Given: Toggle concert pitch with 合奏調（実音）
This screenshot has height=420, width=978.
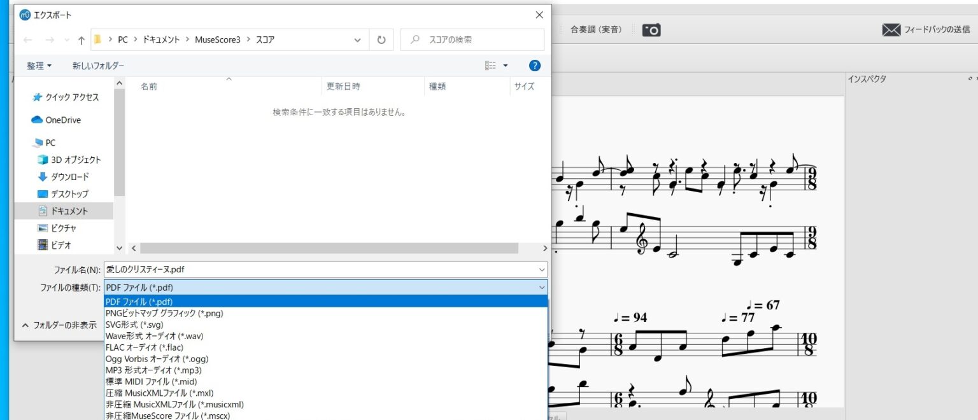Looking at the screenshot, I should (595, 29).
